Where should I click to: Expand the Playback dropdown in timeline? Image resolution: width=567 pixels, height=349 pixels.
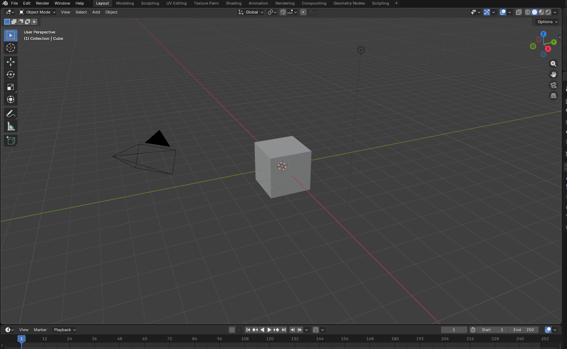65,330
